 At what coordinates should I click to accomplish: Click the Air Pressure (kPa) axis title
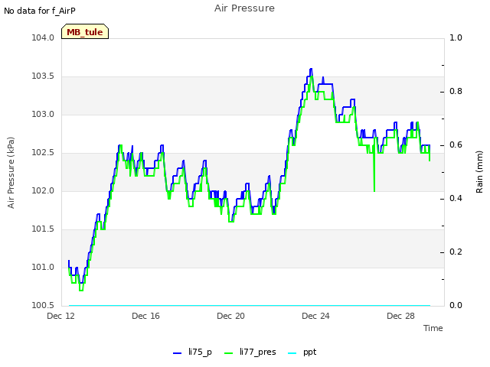(x=11, y=173)
